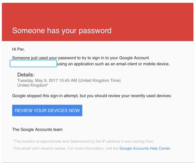Screen dimensions: 195x163
Task: Click the "Details:" heading
Action: (26, 75)
